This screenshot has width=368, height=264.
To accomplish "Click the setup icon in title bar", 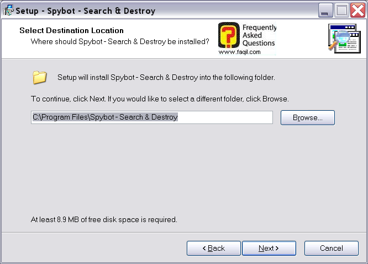I will pyautogui.click(x=8, y=10).
